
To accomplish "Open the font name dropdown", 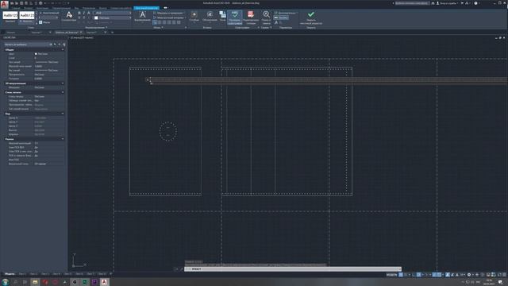I will pyautogui.click(x=113, y=13).
